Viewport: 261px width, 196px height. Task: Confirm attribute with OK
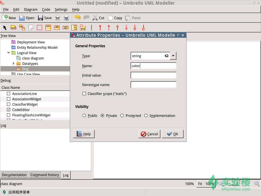pos(173,134)
